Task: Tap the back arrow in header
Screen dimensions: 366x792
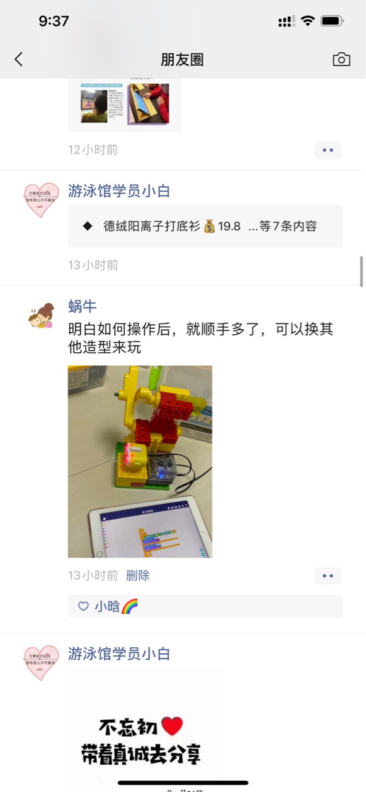Action: [19, 59]
